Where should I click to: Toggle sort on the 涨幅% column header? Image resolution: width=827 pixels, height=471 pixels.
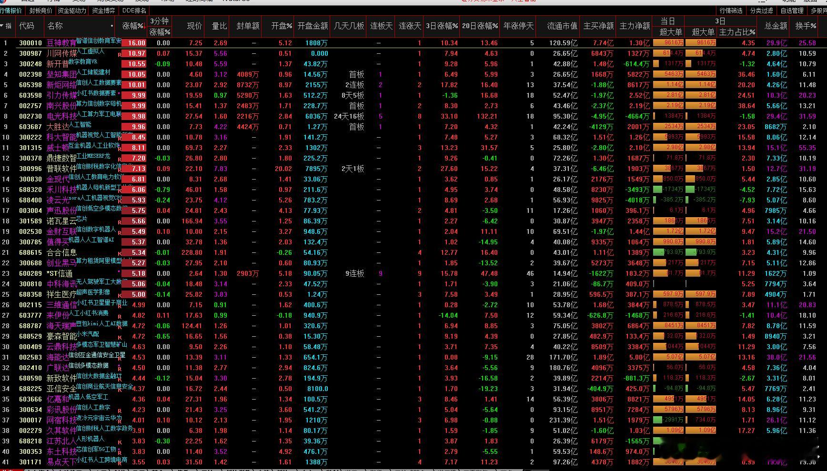click(133, 26)
